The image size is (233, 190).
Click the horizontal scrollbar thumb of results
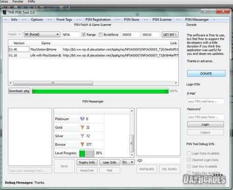(53, 83)
